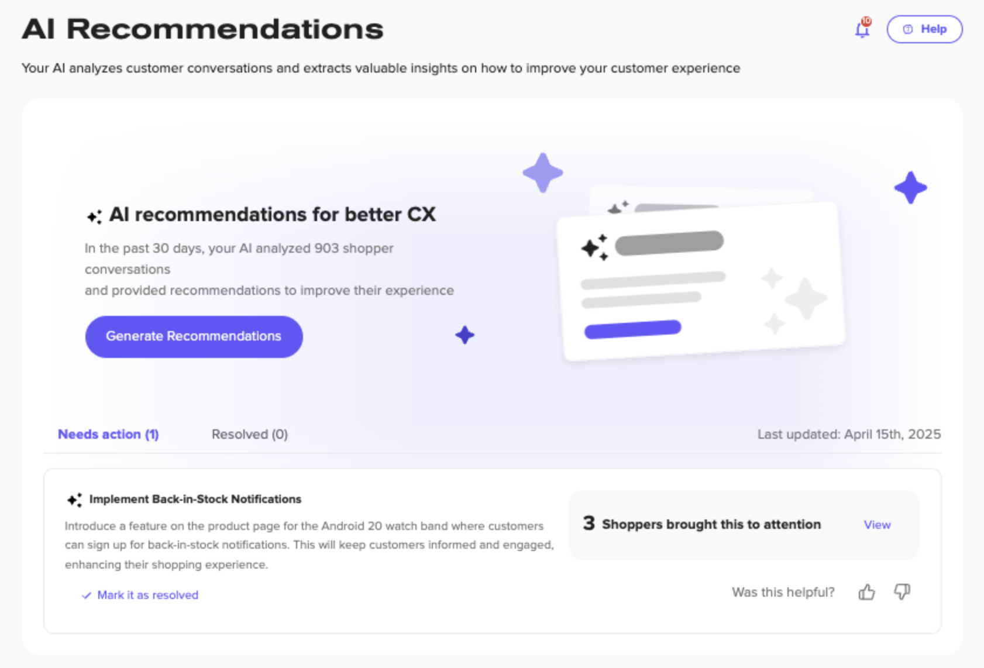984x668 pixels.
Task: Mark the recommendation as resolved
Action: (147, 595)
